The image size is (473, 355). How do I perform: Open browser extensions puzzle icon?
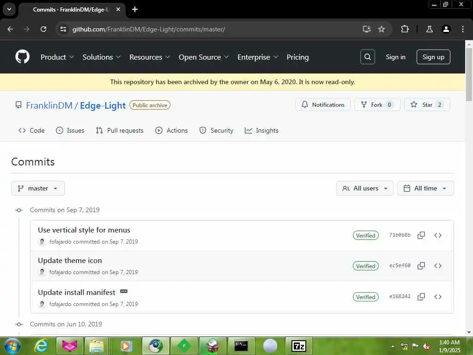405,29
